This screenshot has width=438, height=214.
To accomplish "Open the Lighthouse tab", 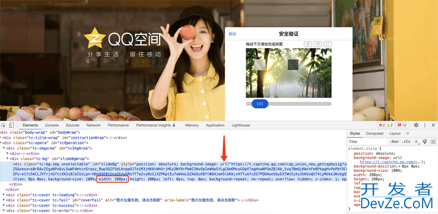I will pyautogui.click(x=241, y=125).
